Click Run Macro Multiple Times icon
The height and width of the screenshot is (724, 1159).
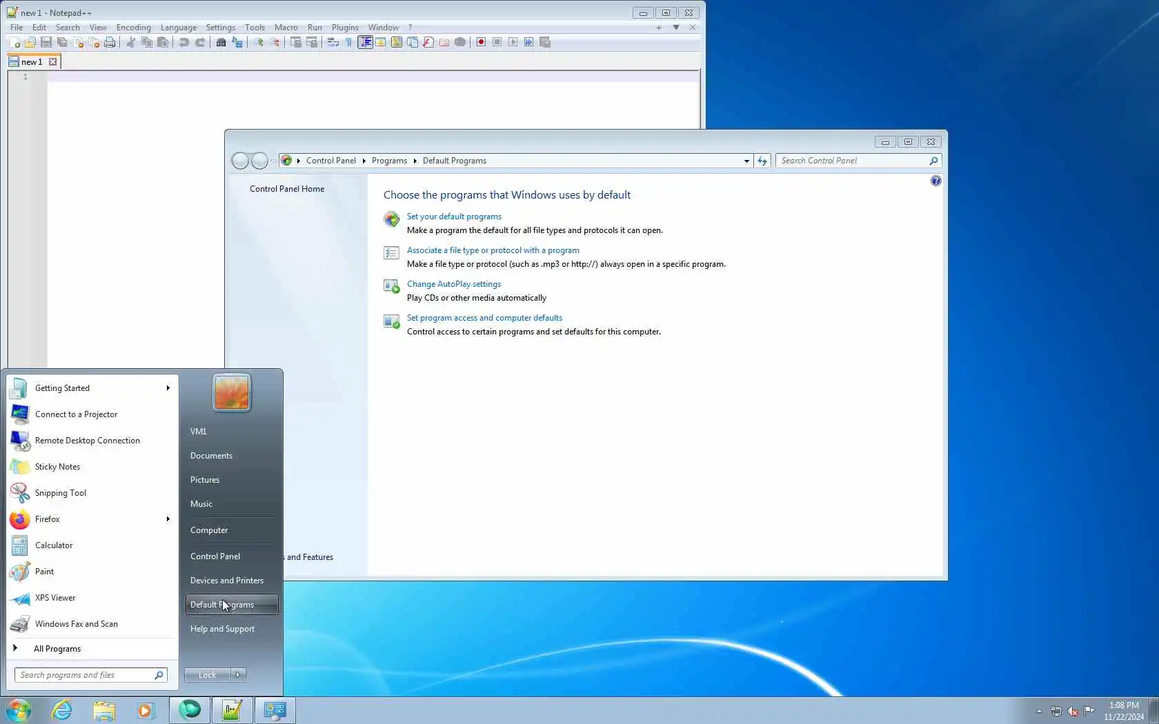click(528, 42)
